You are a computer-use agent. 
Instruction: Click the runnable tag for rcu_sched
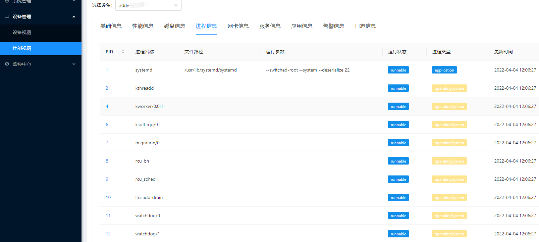(398, 179)
